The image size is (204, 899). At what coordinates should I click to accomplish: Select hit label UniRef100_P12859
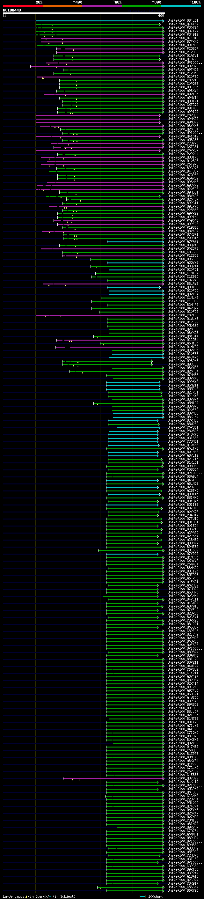[183, 73]
